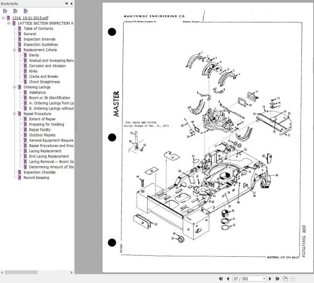The image size is (314, 283).
Task: Open Lacing Replacement bookmark
Action: tap(45, 151)
